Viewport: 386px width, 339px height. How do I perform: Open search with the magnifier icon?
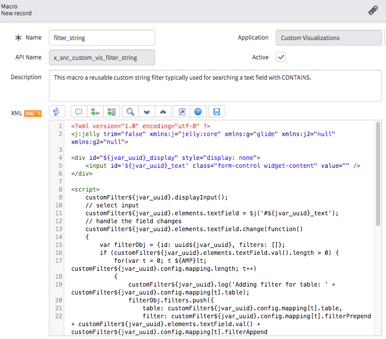[130, 111]
